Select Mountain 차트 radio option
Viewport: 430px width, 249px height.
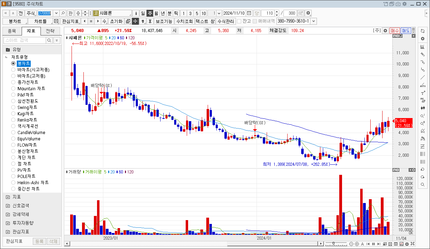point(13,88)
